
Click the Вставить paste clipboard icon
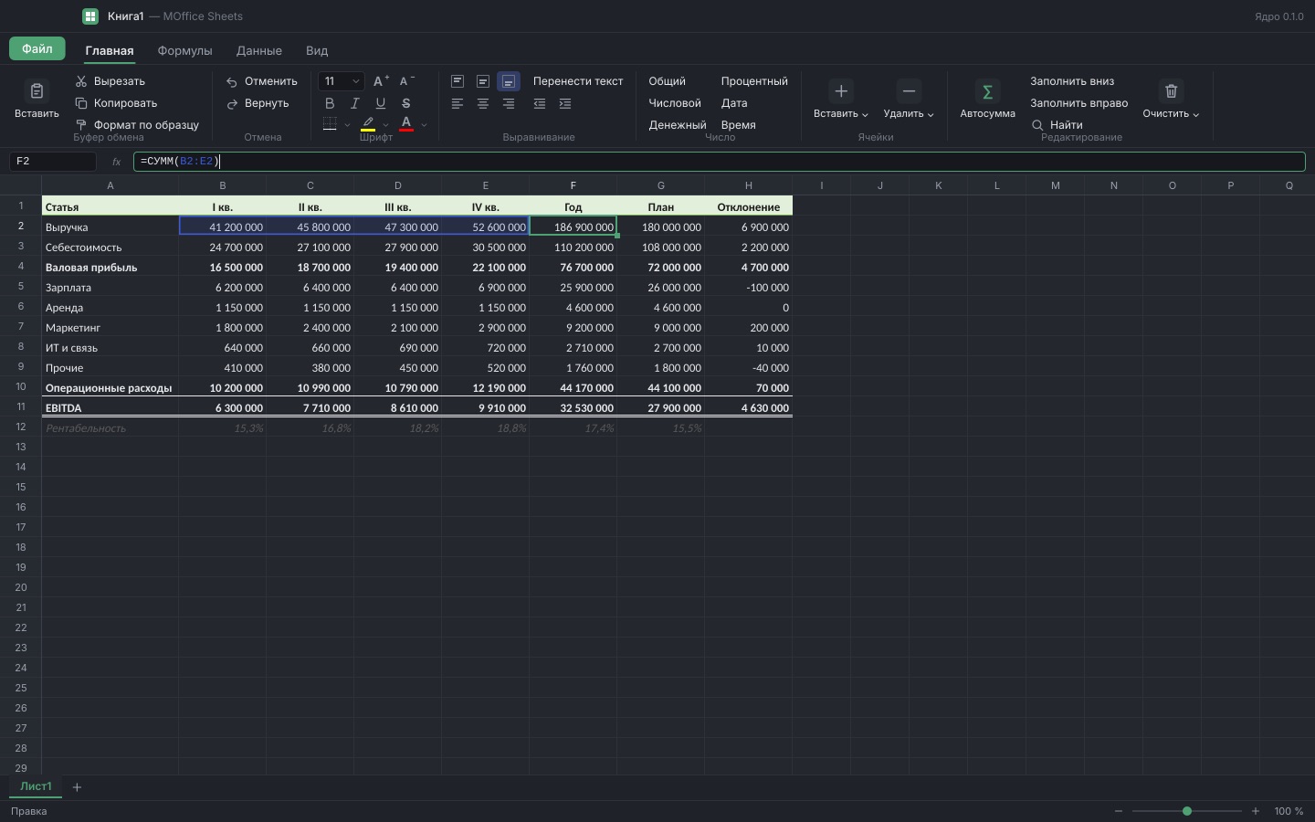click(37, 91)
